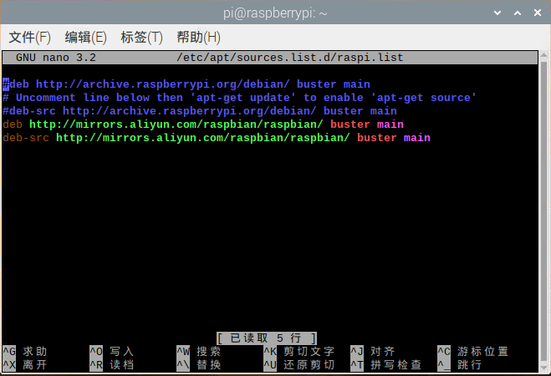Click the ^J 对齐 shortcut
551x376 pixels.
[372, 352]
